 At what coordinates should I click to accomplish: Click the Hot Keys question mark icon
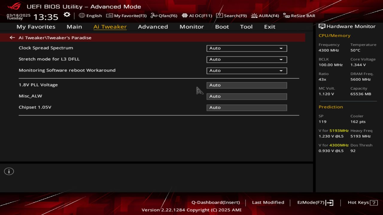pos(374,203)
